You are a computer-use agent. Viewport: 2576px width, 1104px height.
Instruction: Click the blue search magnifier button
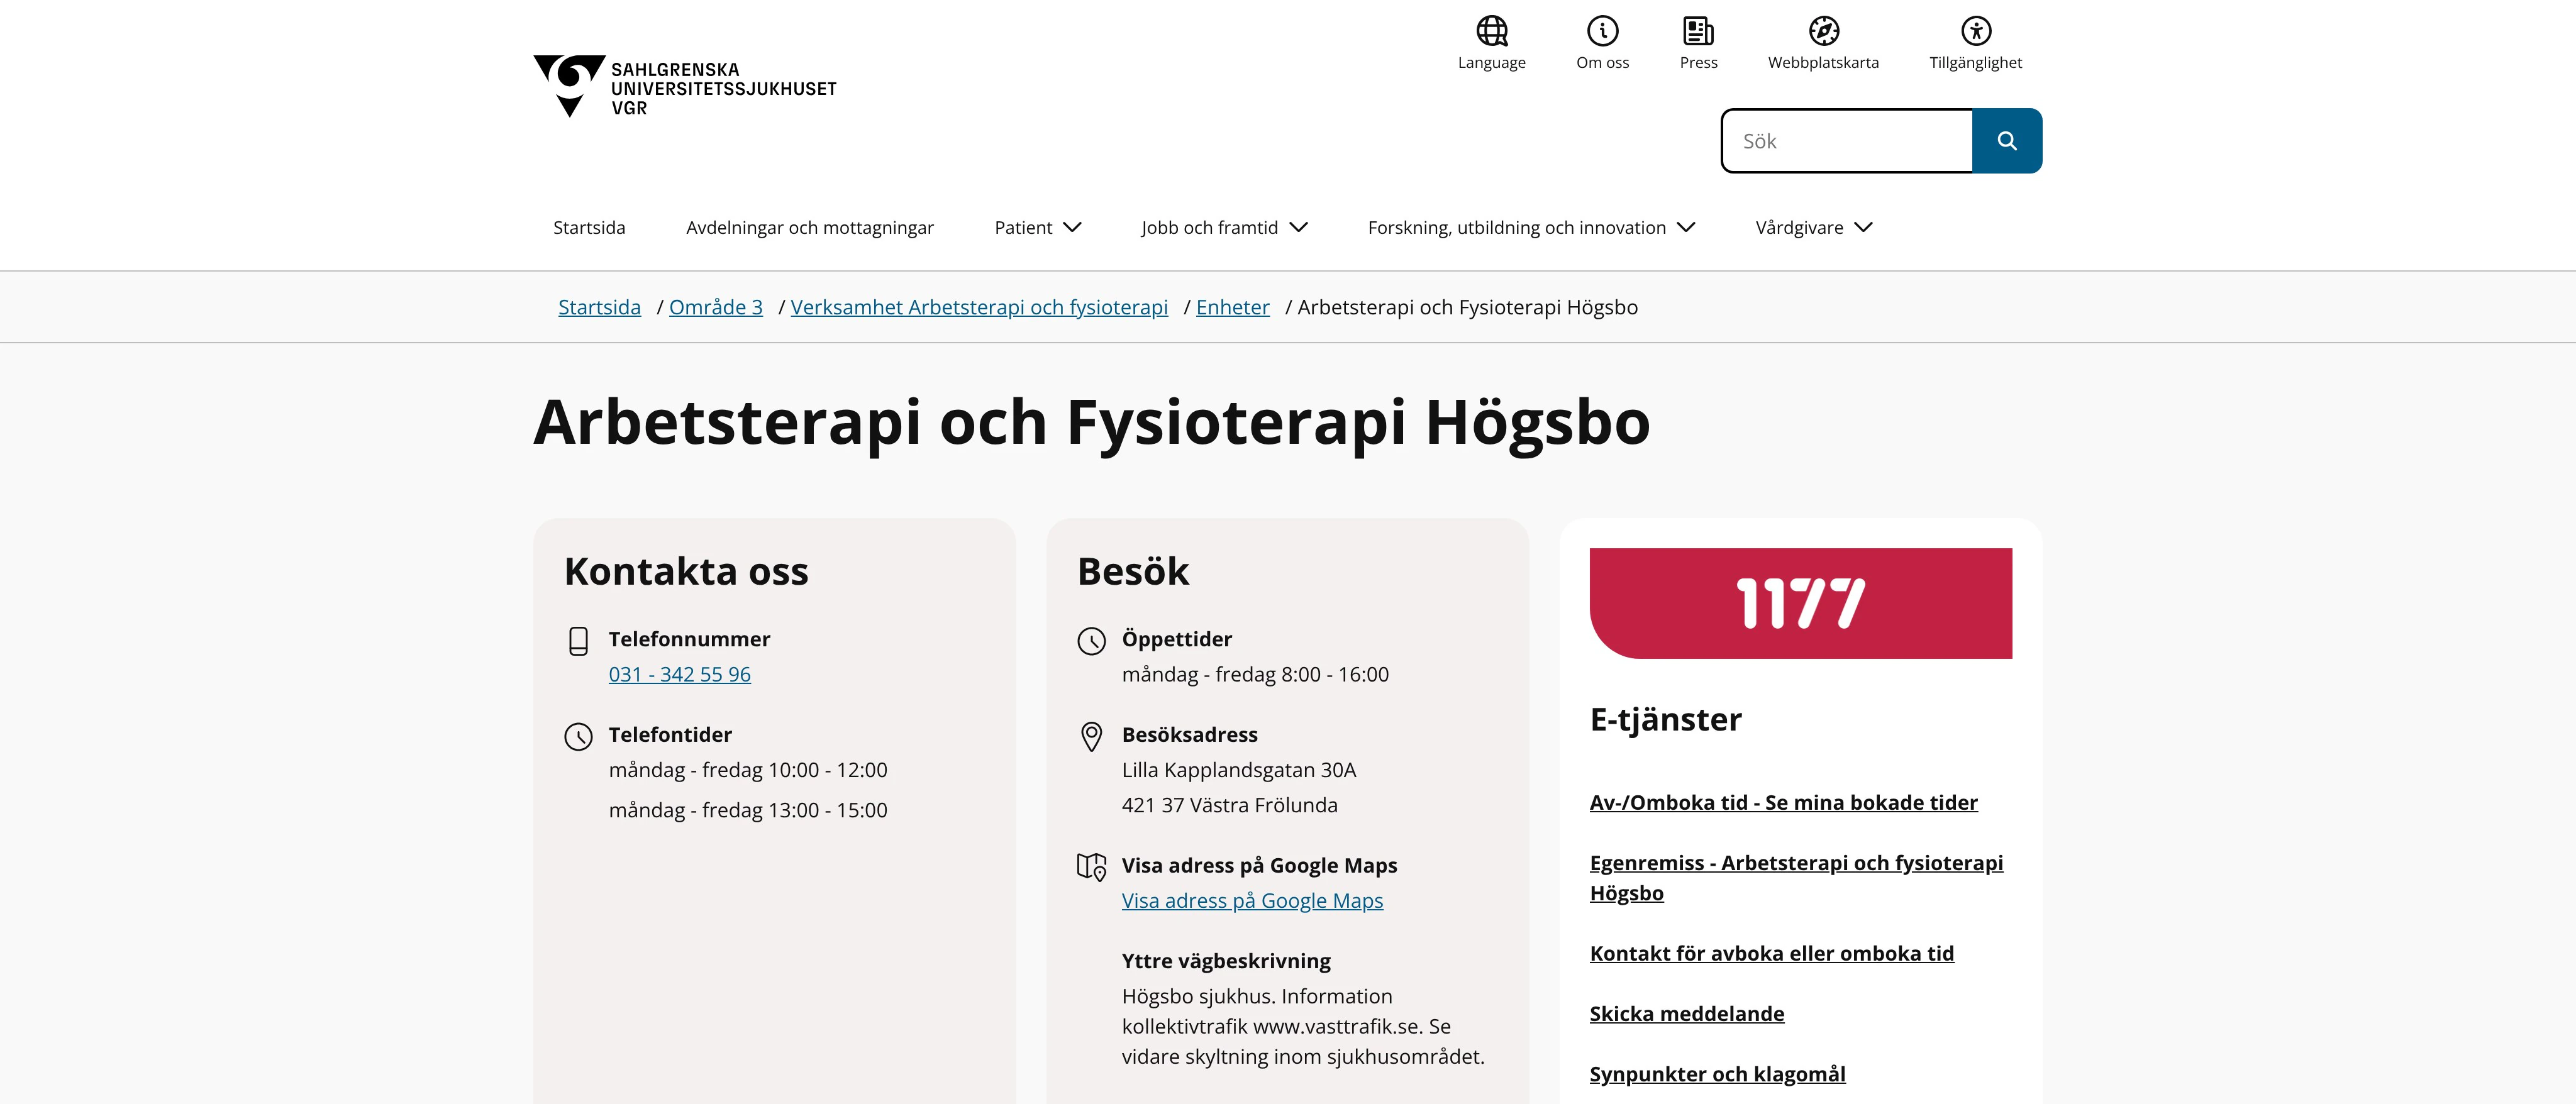(2006, 141)
